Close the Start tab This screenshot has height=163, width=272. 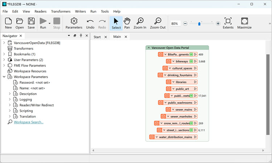tap(106, 37)
